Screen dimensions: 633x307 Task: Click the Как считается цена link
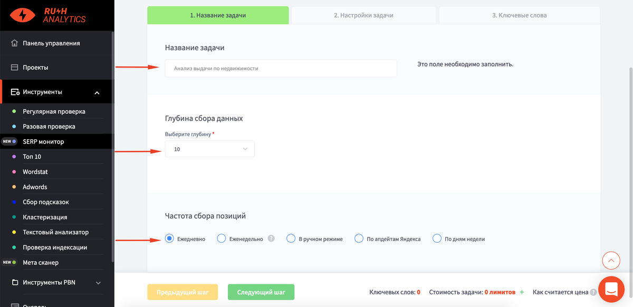(560, 292)
